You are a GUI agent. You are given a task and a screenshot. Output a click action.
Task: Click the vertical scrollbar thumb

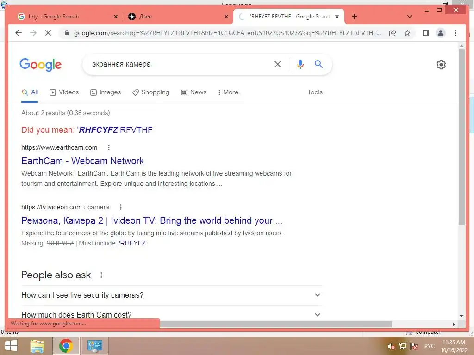coord(462,137)
